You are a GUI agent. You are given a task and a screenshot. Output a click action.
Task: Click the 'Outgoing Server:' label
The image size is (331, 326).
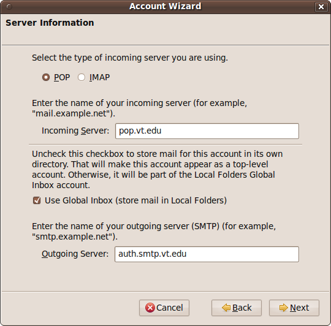coord(75,254)
